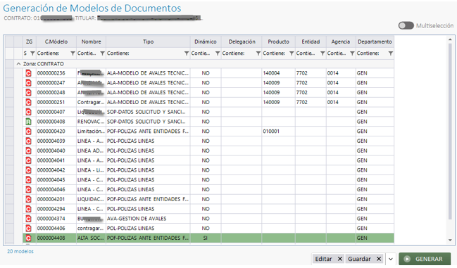Viewport: 457px width, 268px height.
Task: Sort by the Tipo column header
Action: 148,42
